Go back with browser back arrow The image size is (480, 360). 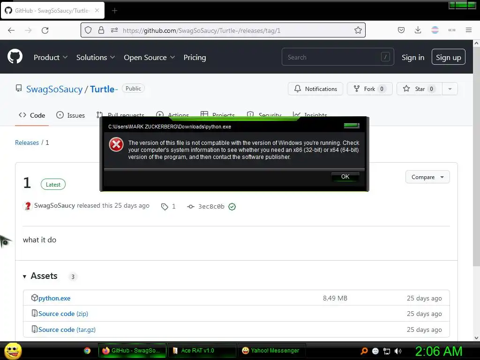pos(11,30)
